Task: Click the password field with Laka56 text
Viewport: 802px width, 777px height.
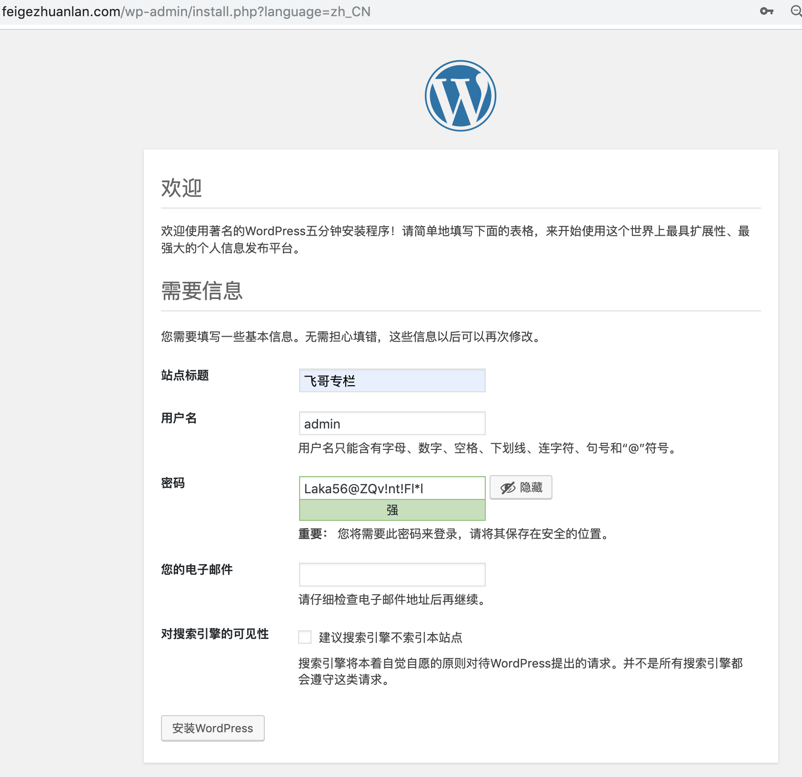Action: point(391,488)
